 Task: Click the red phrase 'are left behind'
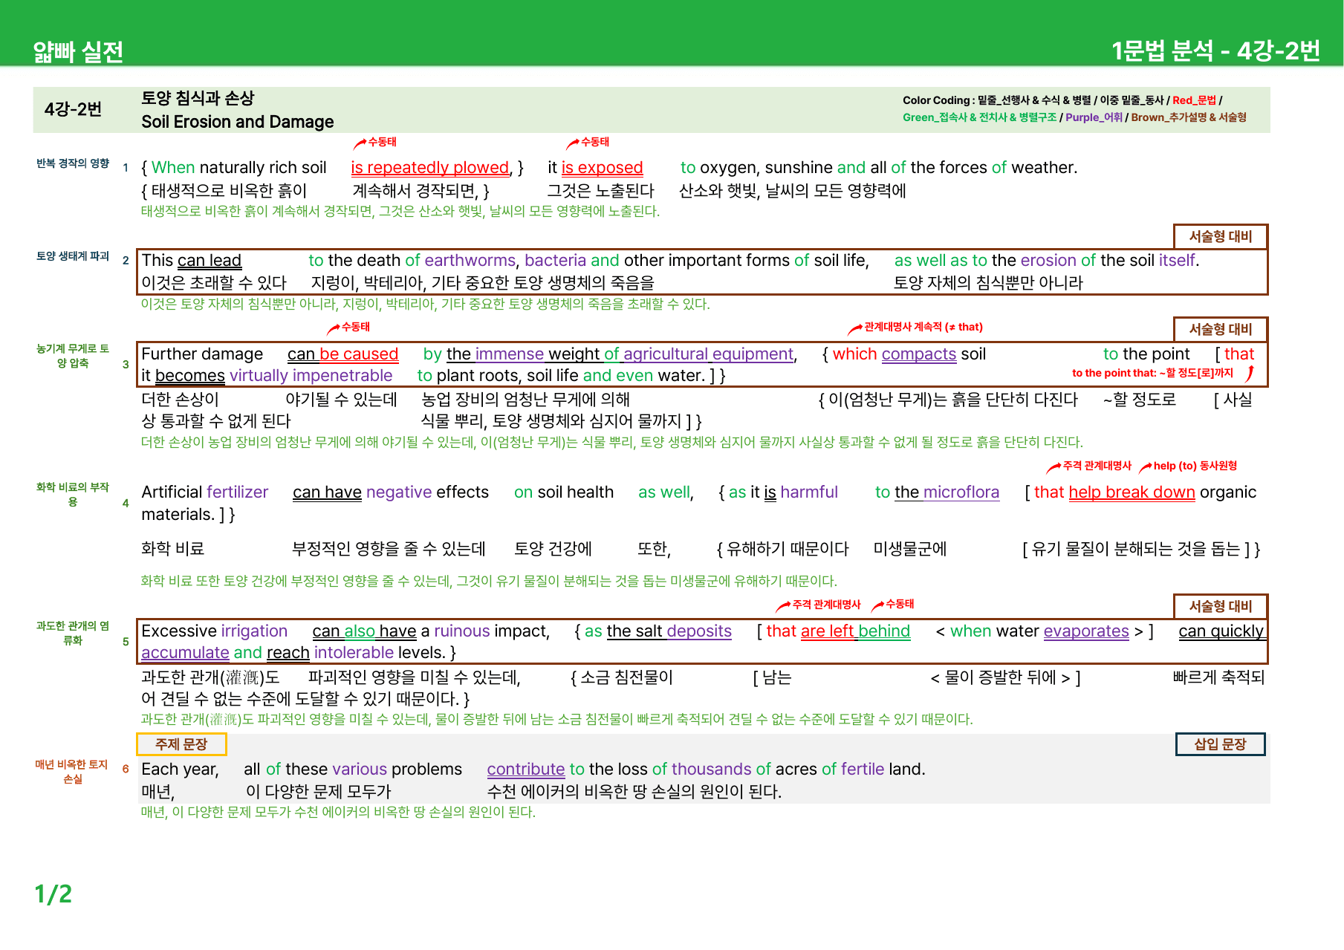[x=855, y=631]
